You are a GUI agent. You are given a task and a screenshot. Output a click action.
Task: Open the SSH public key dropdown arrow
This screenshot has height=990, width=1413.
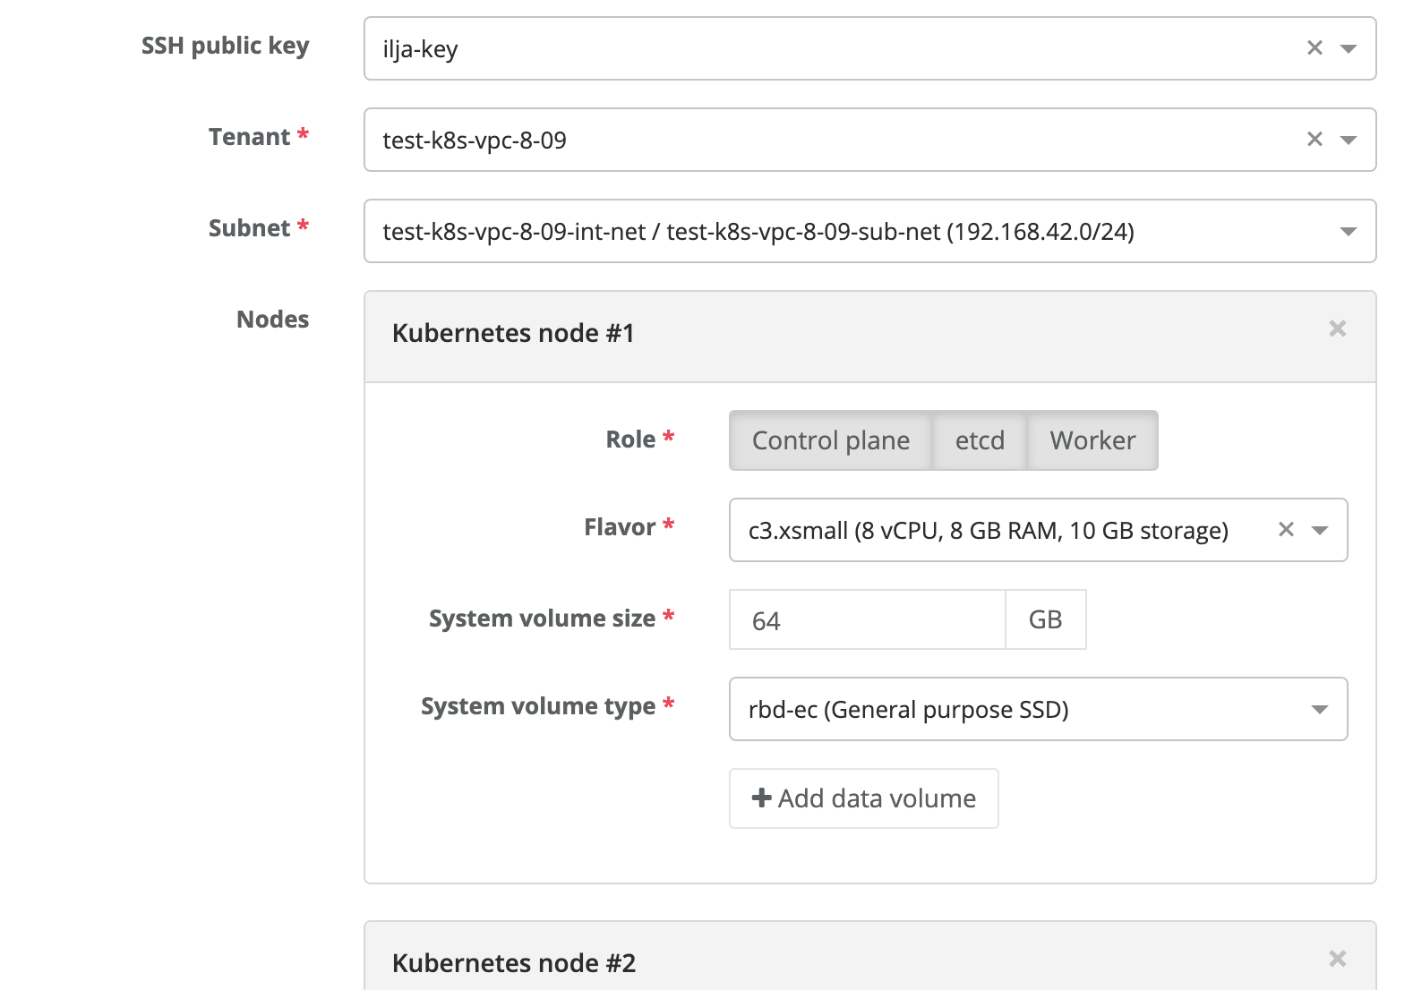click(x=1349, y=49)
